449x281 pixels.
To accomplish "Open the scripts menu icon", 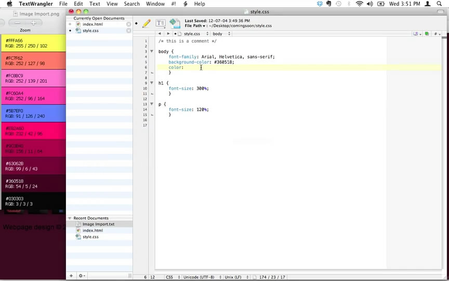I will [186, 4].
